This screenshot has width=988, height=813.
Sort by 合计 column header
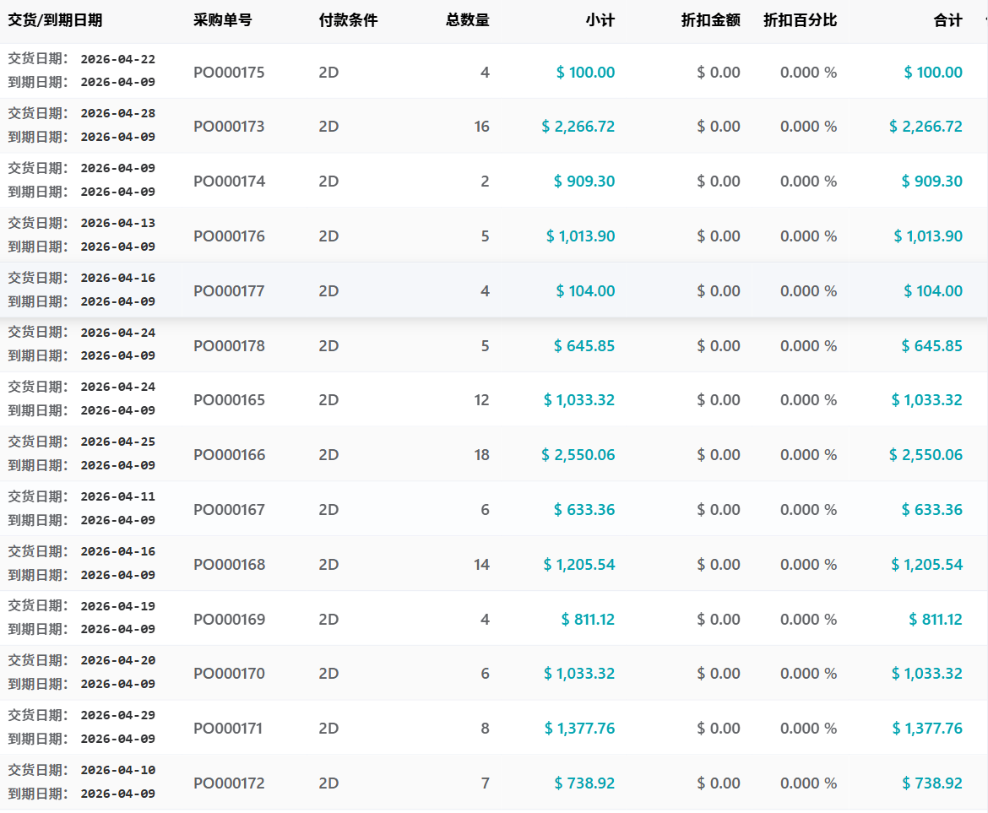(x=947, y=20)
